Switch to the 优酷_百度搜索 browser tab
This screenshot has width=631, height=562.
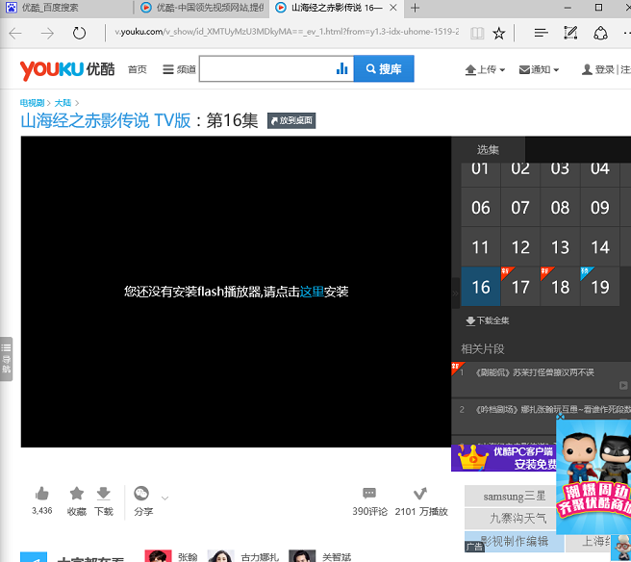[x=63, y=8]
